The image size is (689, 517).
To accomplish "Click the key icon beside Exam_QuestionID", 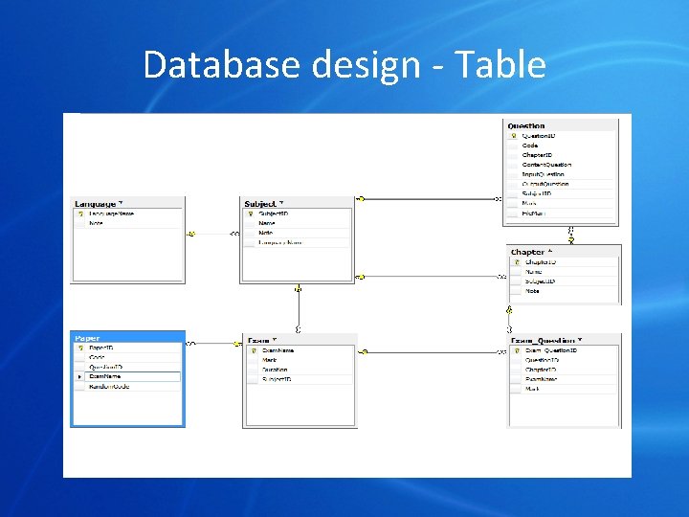I will [x=517, y=350].
